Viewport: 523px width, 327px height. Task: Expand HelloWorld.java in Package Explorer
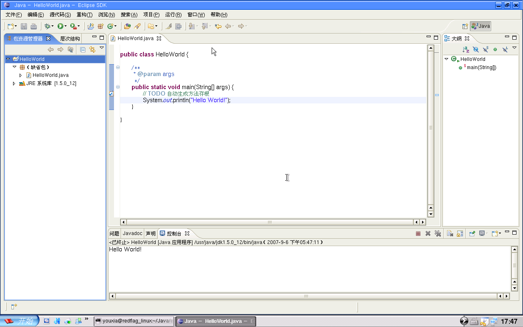click(x=21, y=75)
